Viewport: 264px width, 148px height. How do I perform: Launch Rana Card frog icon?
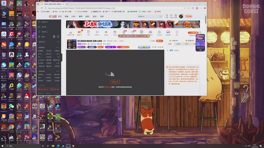[x=58, y=118]
